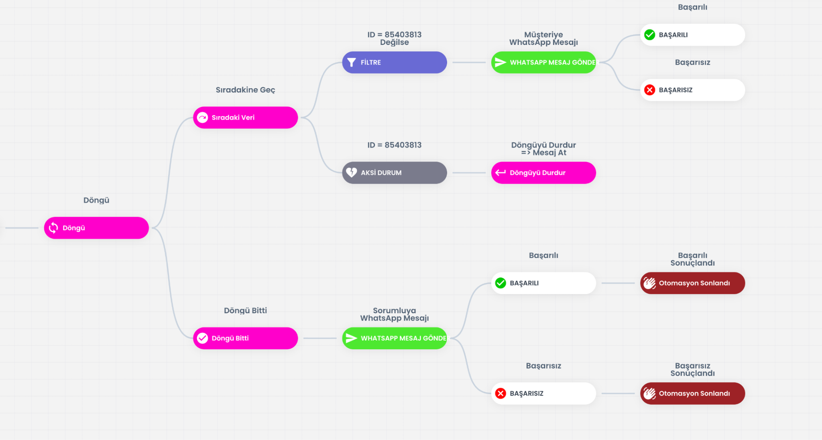
Task: Click the 'Sıradakine Geç' label
Action: 245,90
